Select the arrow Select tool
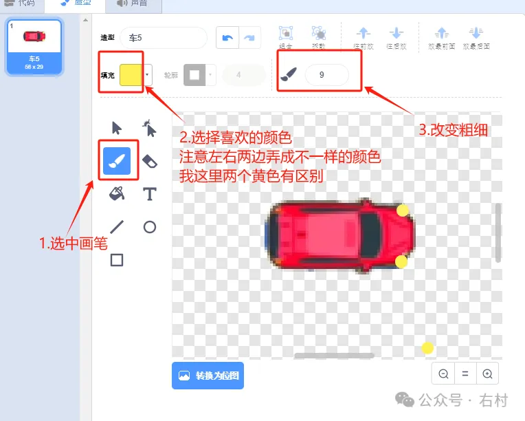Viewport: 525px width, 421px height. point(117,128)
